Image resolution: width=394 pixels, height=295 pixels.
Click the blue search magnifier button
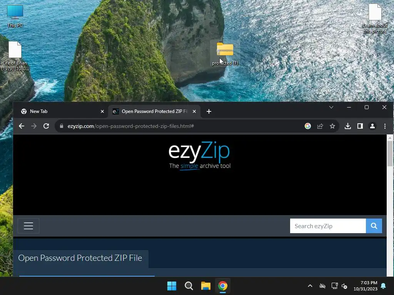pyautogui.click(x=374, y=226)
